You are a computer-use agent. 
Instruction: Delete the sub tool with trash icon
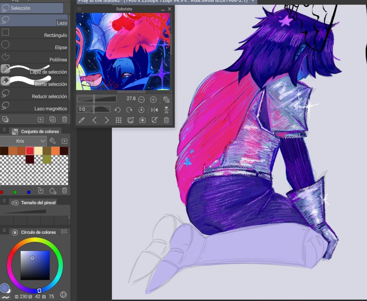pyautogui.click(x=65, y=120)
